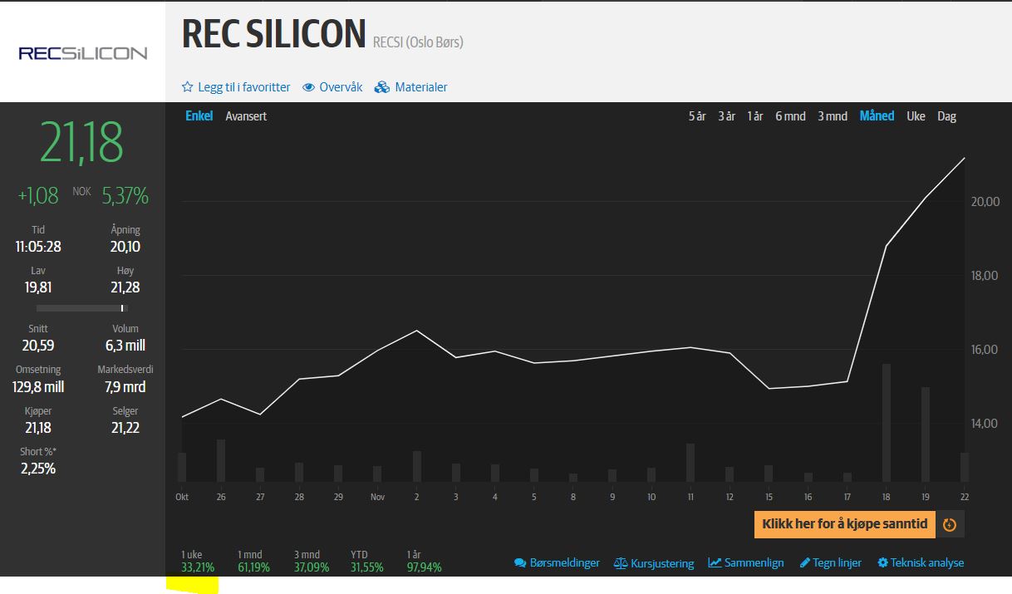Click the refresh clock icon button

pyautogui.click(x=950, y=525)
